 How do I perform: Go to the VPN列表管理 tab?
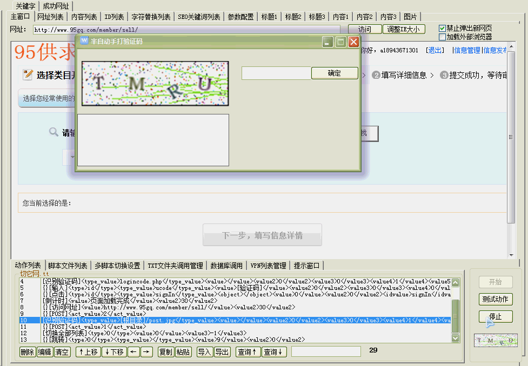tap(268, 266)
